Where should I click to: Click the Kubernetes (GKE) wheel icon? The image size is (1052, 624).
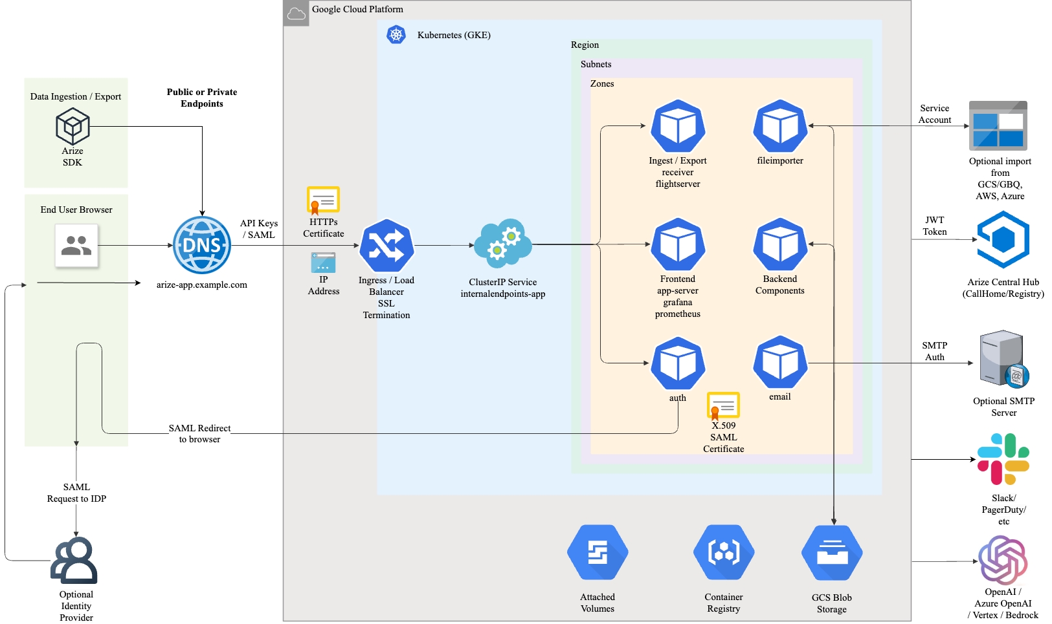[396, 35]
